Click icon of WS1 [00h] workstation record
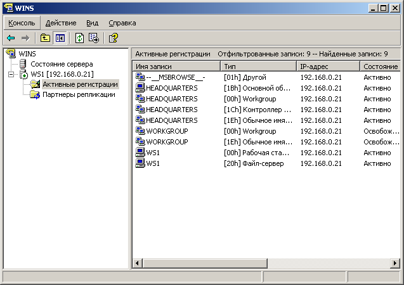Screen dimensions: 404x285 (140, 152)
